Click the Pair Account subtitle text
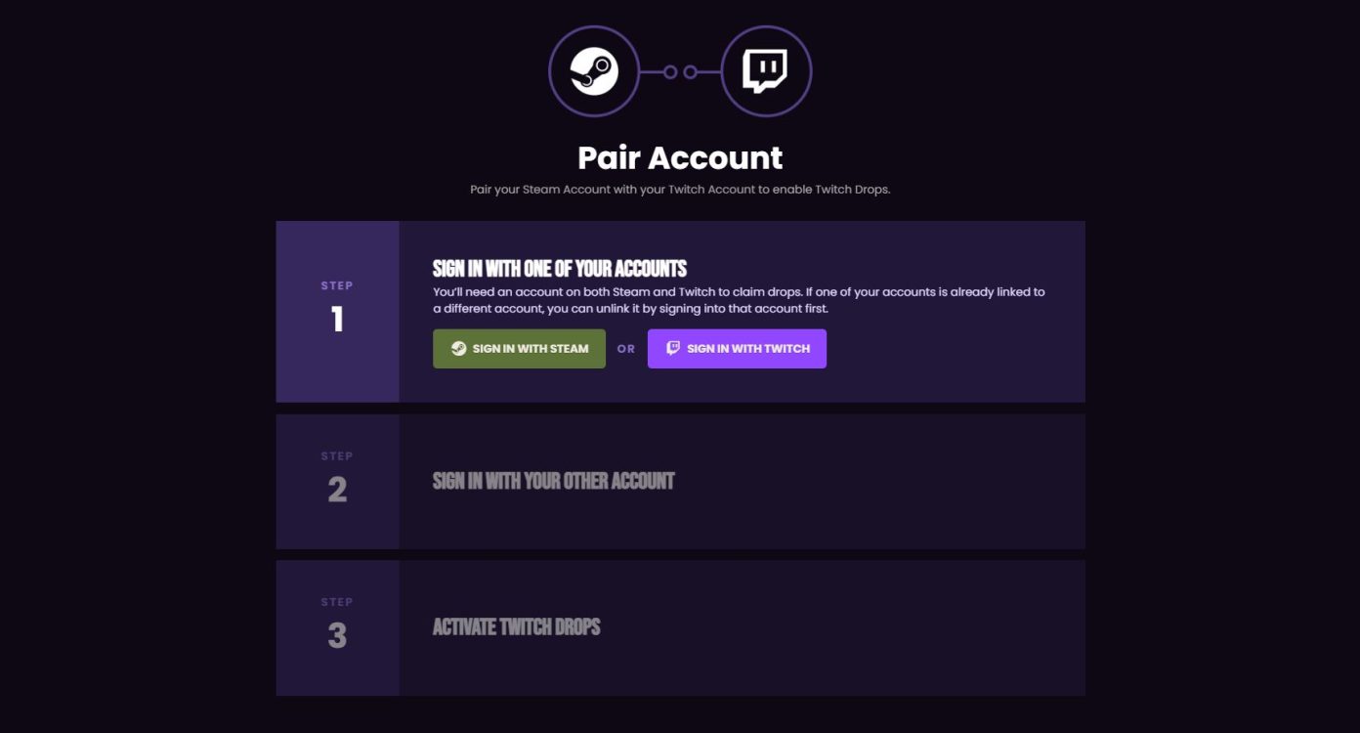This screenshot has height=733, width=1360. 680,189
